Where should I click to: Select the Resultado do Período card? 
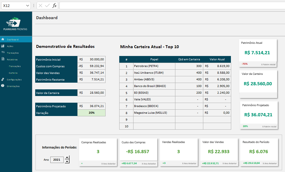(x=259, y=152)
